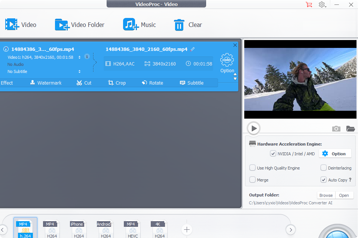358x238 pixels.
Task: Show next format presets arrow
Action: (x=290, y=230)
